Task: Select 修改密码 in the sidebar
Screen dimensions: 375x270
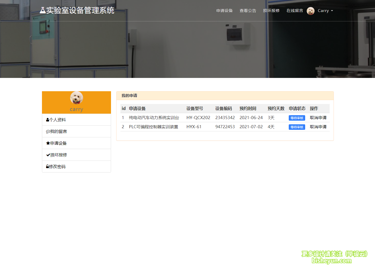Action: pos(57,166)
